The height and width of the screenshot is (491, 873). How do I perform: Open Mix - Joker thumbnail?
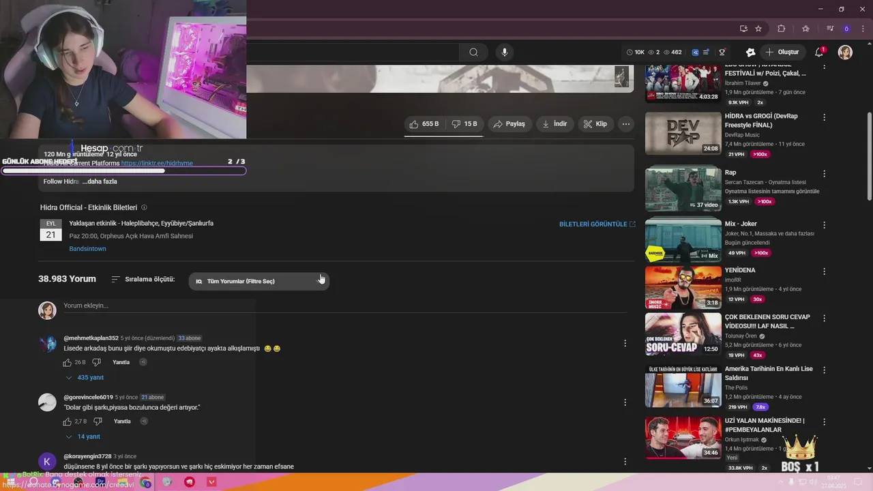coord(683,240)
